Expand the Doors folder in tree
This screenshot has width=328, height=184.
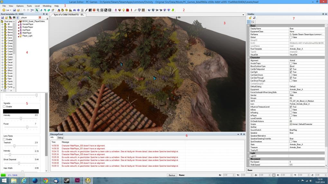(2, 65)
